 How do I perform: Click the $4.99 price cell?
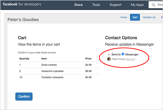88,77
